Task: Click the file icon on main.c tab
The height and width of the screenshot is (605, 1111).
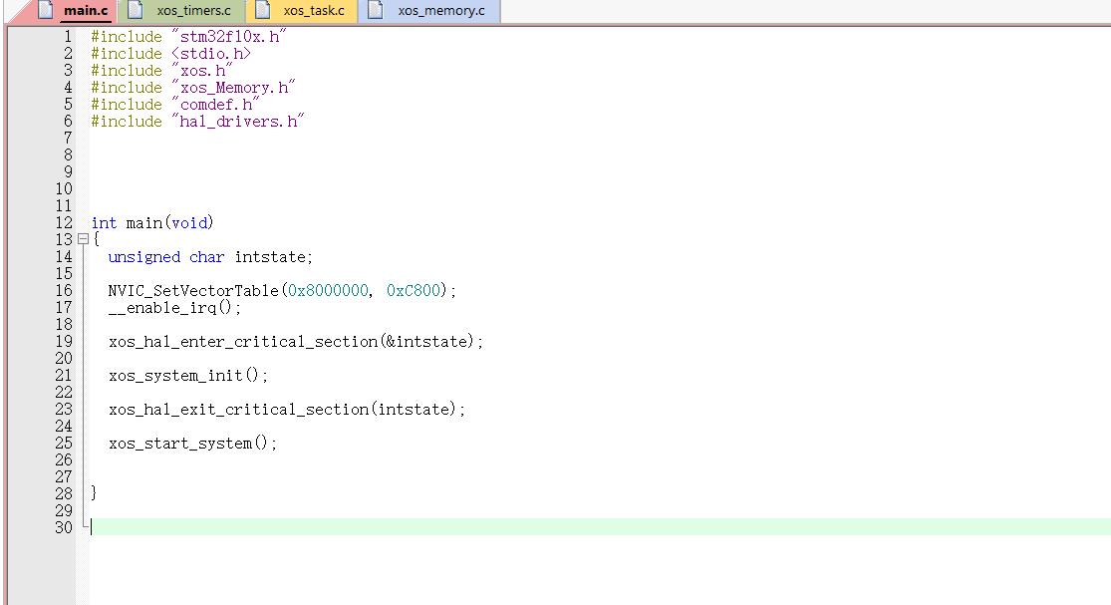Action: (46, 10)
